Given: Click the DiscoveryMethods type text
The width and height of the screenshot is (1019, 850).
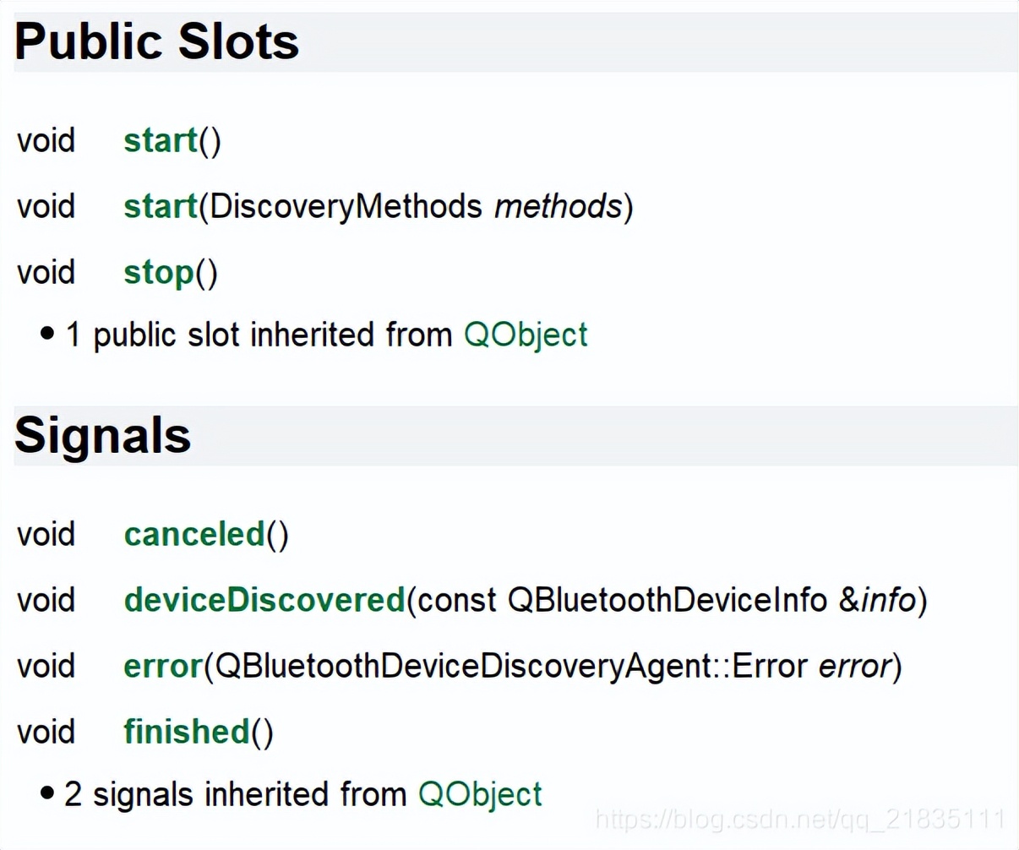Looking at the screenshot, I should click(x=346, y=207).
